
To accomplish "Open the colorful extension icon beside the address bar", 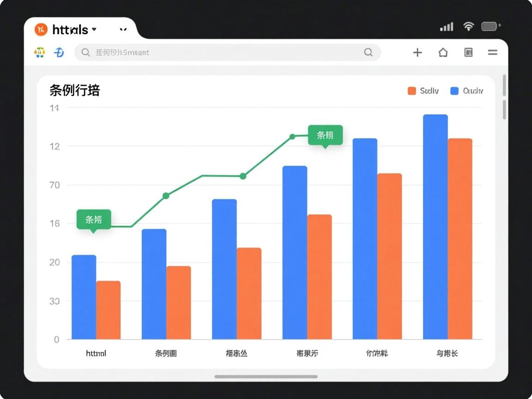I will point(39,52).
